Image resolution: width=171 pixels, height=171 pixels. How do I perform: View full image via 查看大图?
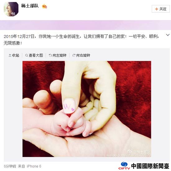(x=34, y=55)
